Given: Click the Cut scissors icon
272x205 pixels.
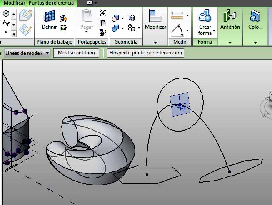Looking at the screenshot, I should click(103, 13).
